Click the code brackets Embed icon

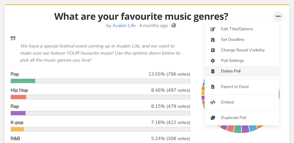click(213, 102)
